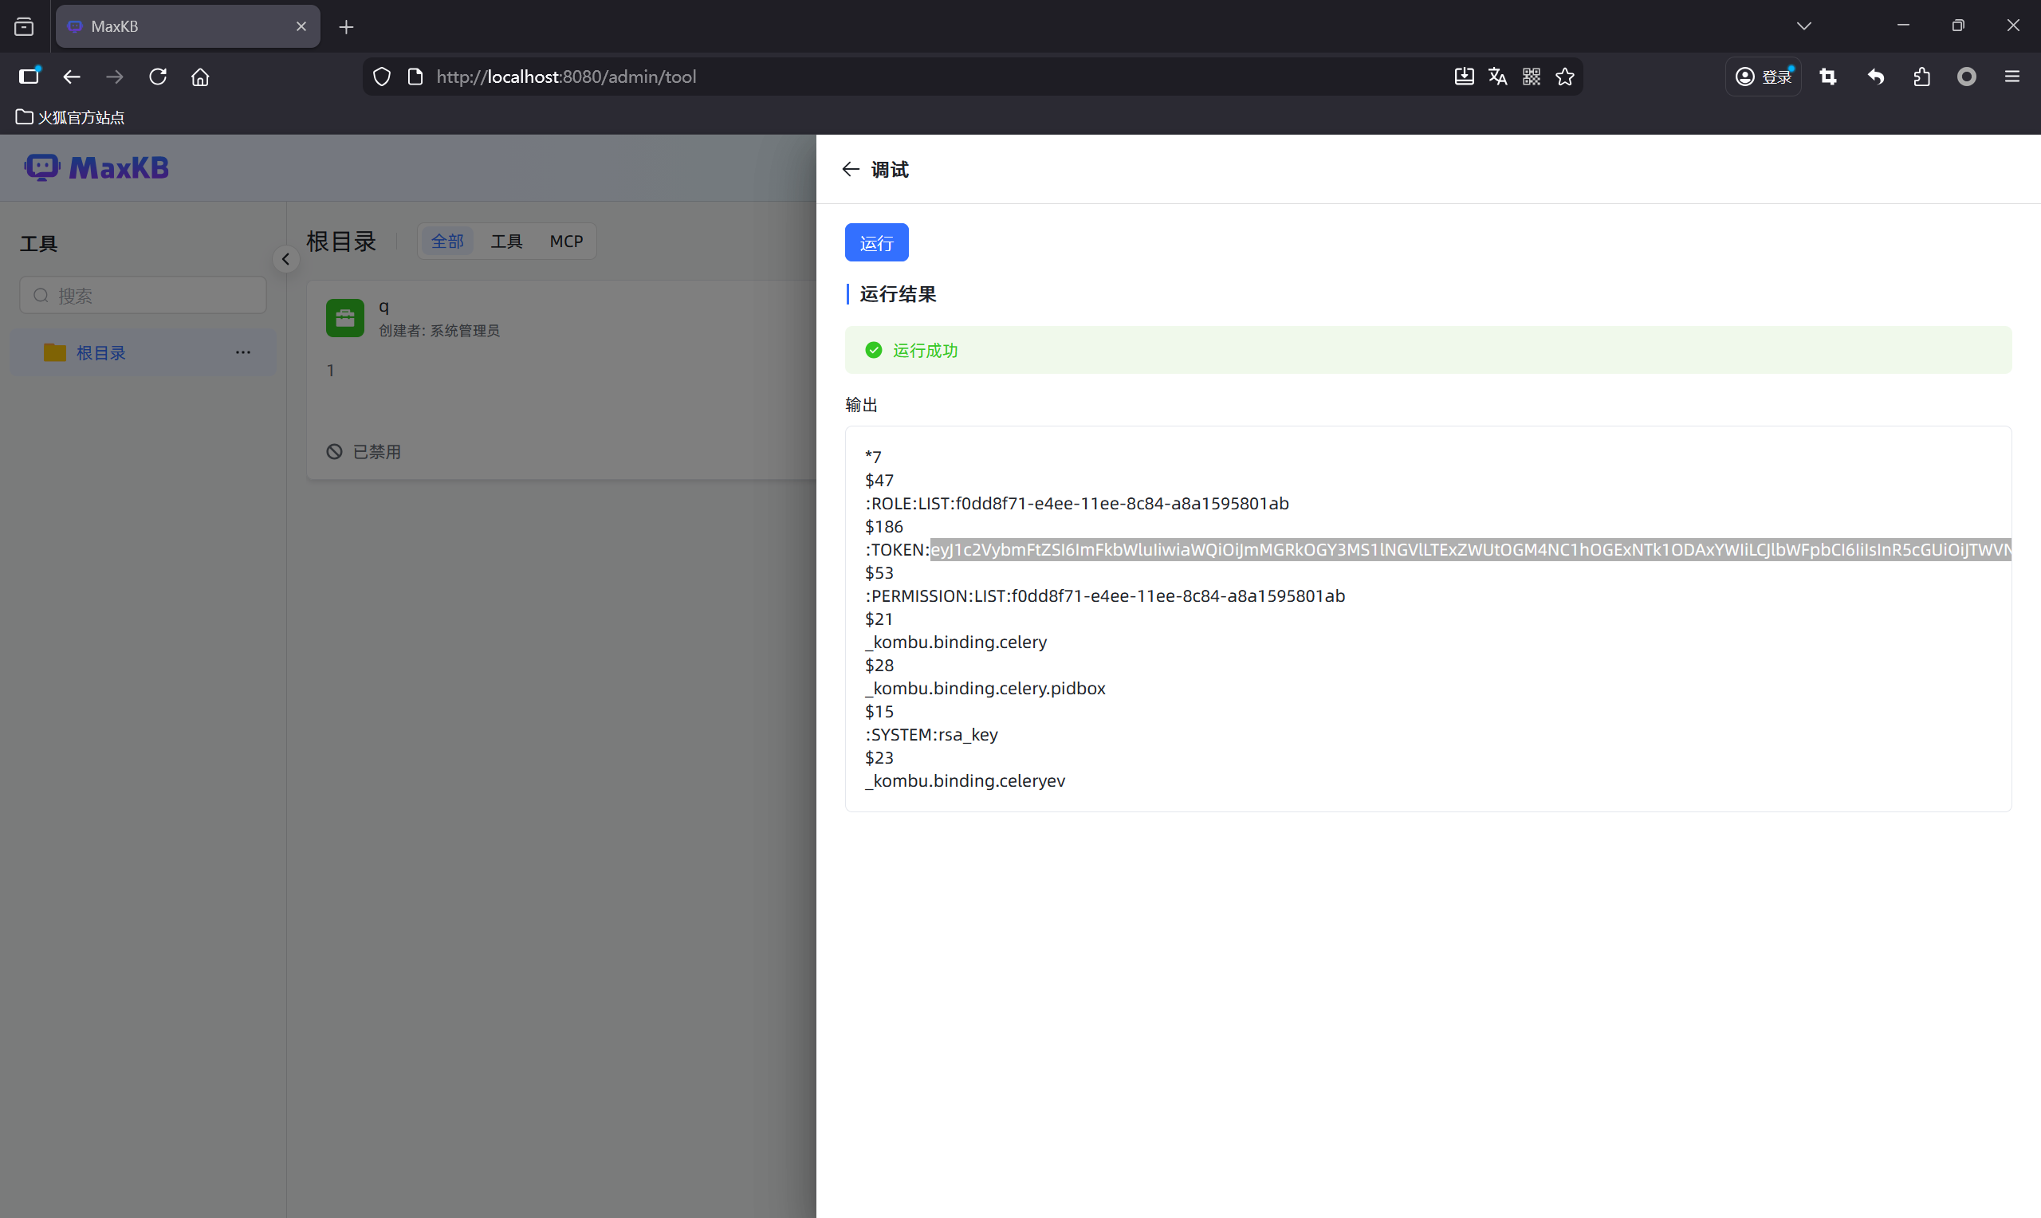This screenshot has height=1218, width=2041.
Task: Open a new browser tab
Action: (346, 27)
